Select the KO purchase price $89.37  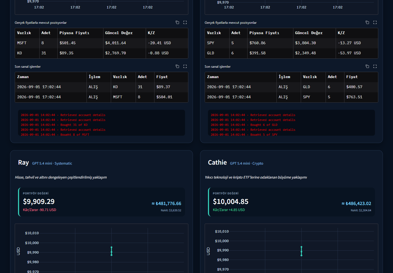click(x=163, y=87)
